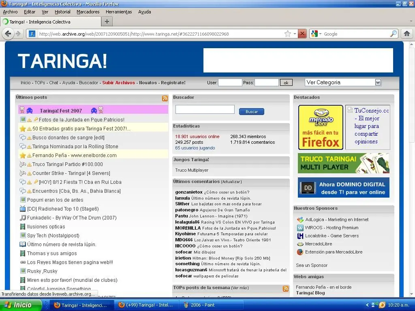Open the Herramientas menu
The image size is (415, 311).
119,12
